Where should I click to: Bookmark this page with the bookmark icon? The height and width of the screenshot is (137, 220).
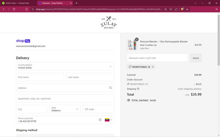(x=26, y=9)
